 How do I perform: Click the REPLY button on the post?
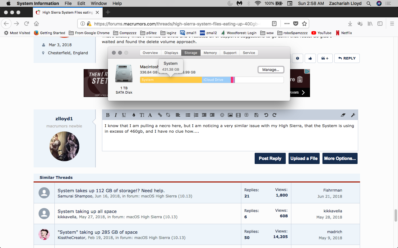pyautogui.click(x=347, y=58)
